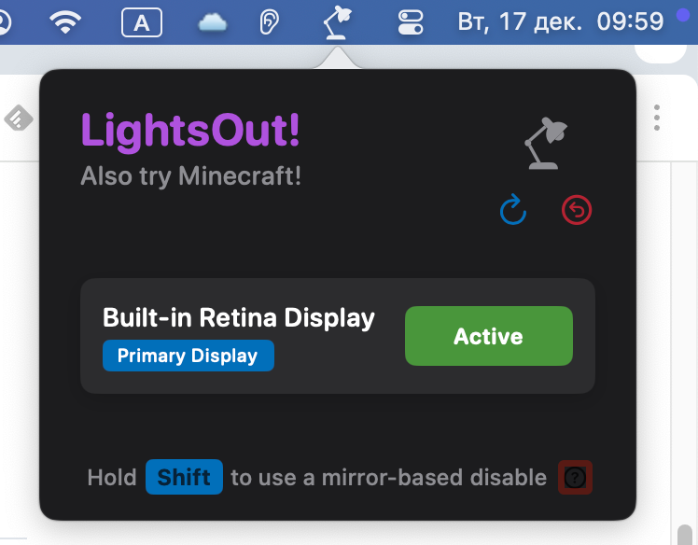
Task: Open the hearing ear icon menu
Action: [x=269, y=22]
